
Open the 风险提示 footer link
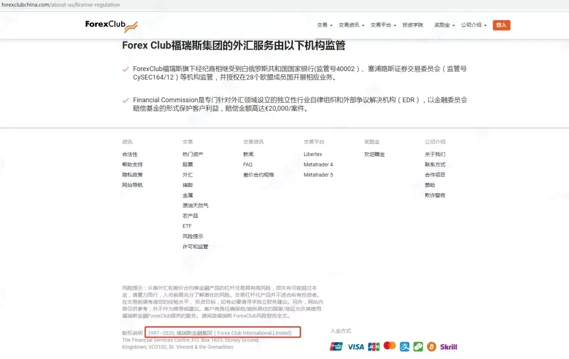pyautogui.click(x=193, y=236)
